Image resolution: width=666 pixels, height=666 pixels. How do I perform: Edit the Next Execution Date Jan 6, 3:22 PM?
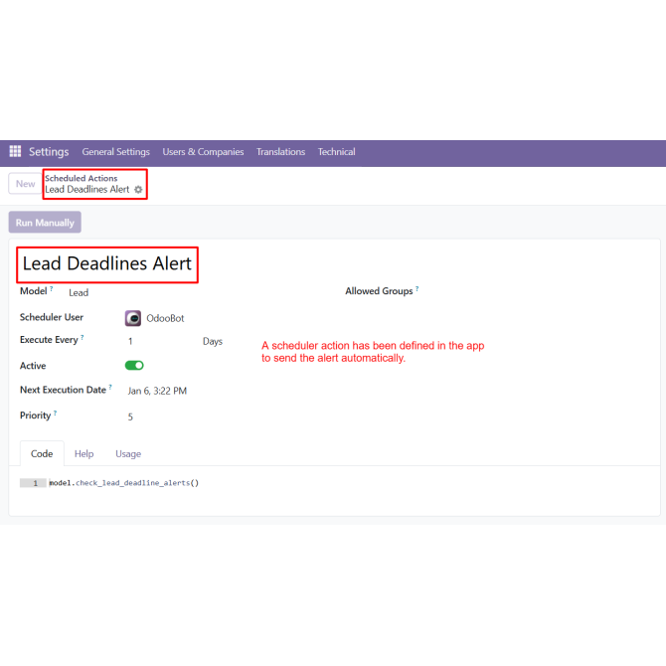[157, 391]
